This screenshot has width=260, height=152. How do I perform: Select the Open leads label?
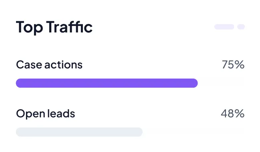[x=46, y=114]
